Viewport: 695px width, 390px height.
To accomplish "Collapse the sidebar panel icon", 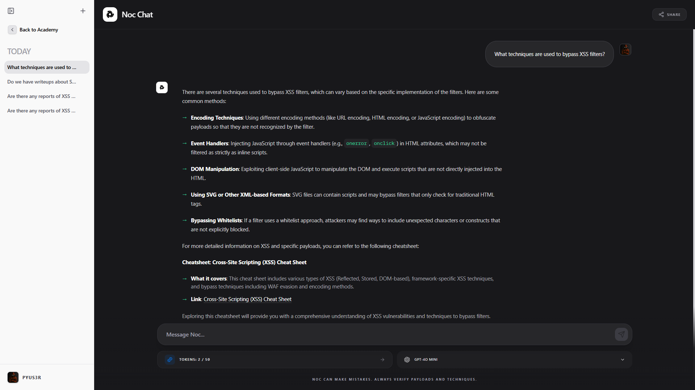I will point(11,11).
